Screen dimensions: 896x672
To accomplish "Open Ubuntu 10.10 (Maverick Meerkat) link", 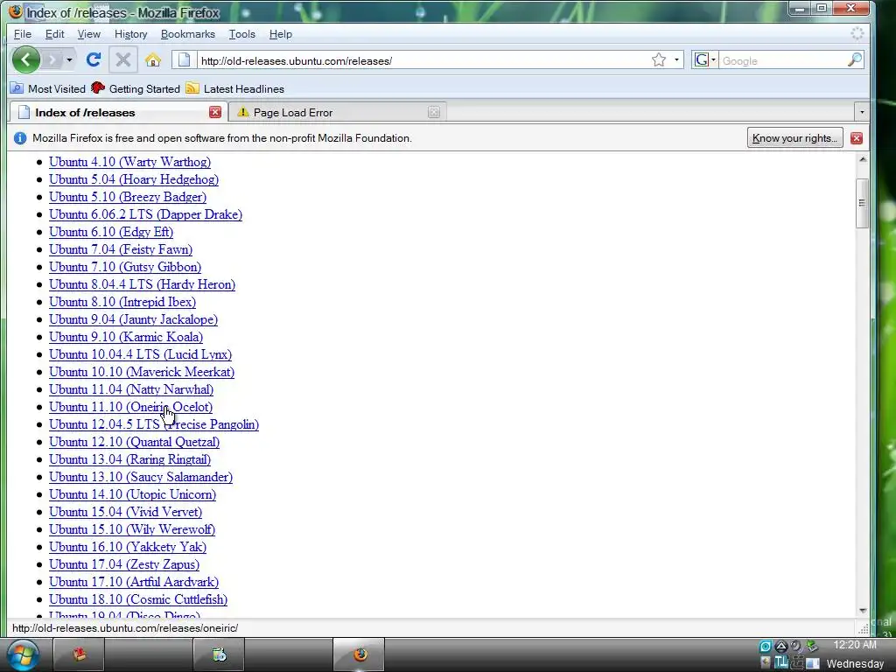I will 142,372.
